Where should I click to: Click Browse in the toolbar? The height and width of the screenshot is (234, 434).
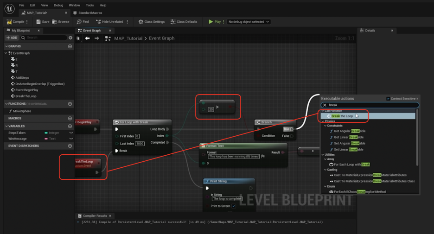tap(61, 22)
